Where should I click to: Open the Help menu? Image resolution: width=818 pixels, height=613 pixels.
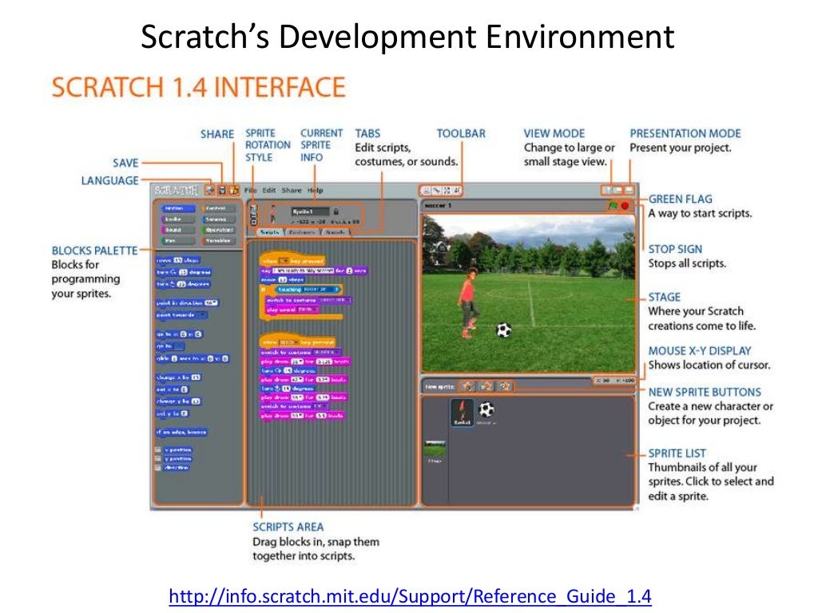[315, 190]
